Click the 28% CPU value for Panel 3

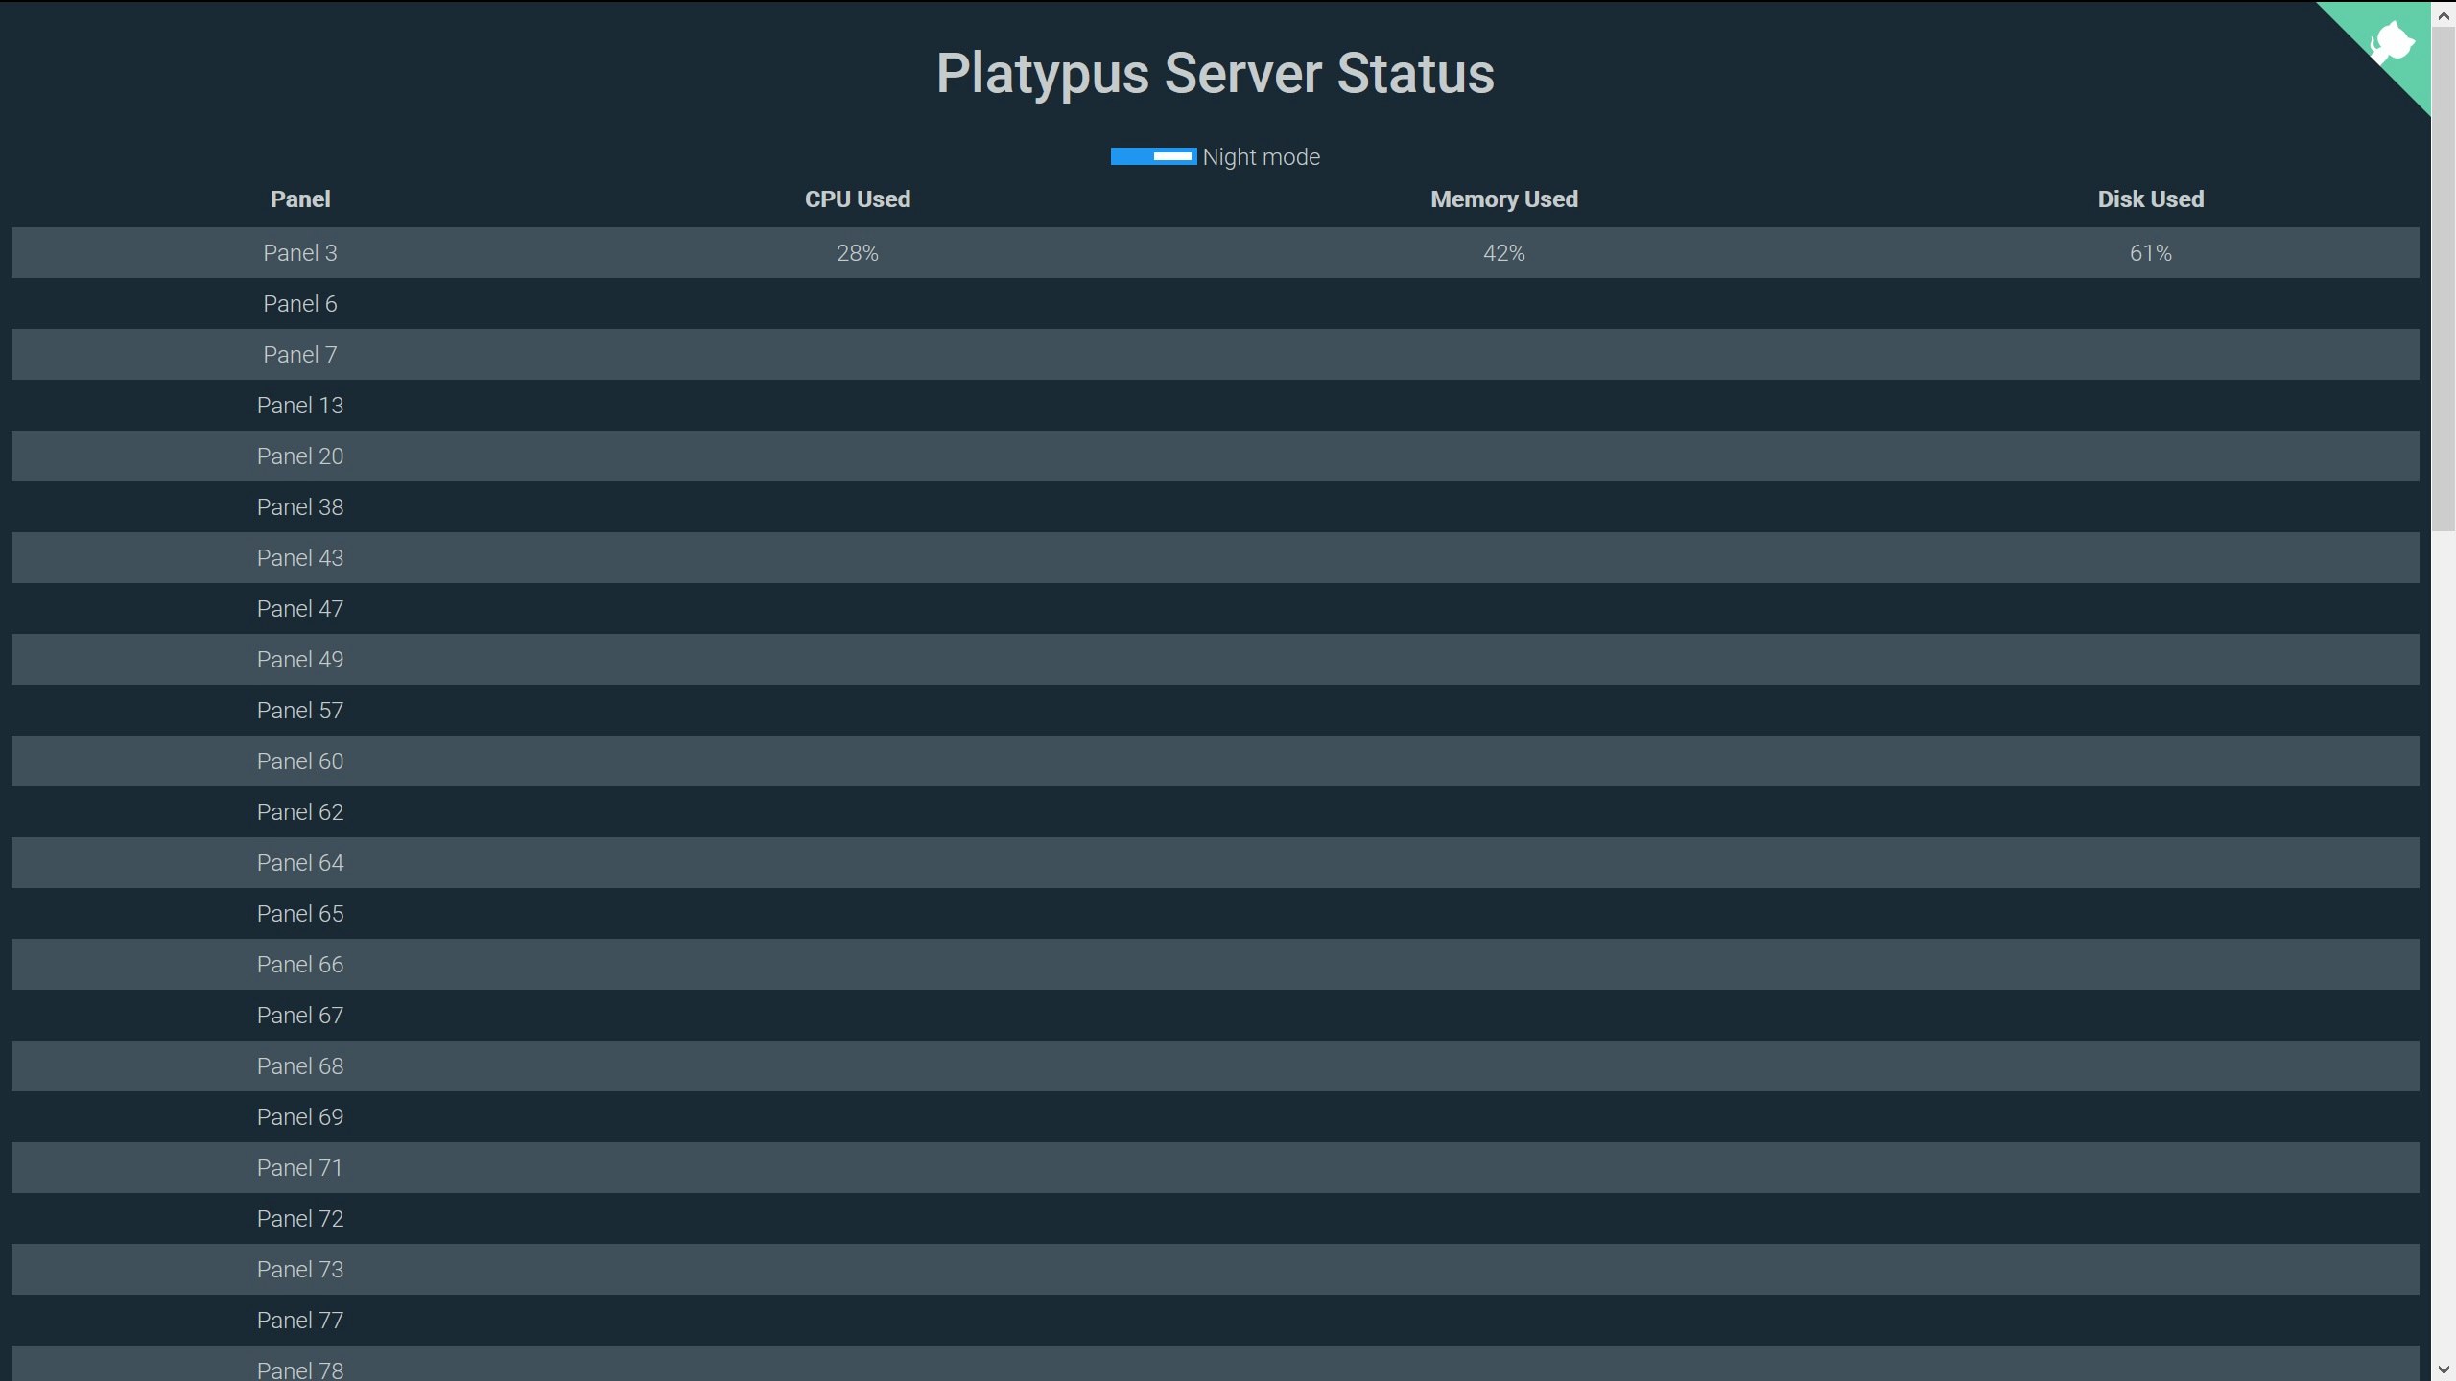point(857,252)
